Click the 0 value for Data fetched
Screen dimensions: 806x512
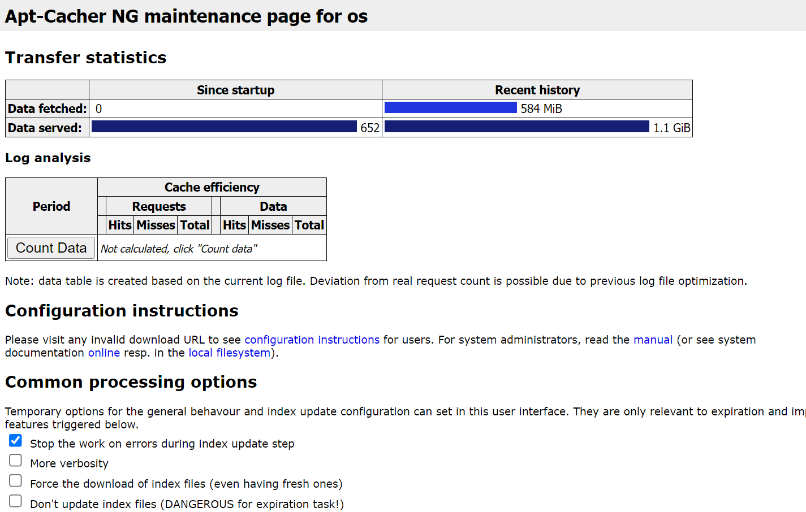click(99, 109)
